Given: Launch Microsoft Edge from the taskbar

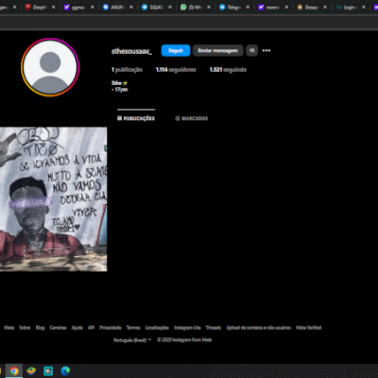Looking at the screenshot, I should [65, 370].
